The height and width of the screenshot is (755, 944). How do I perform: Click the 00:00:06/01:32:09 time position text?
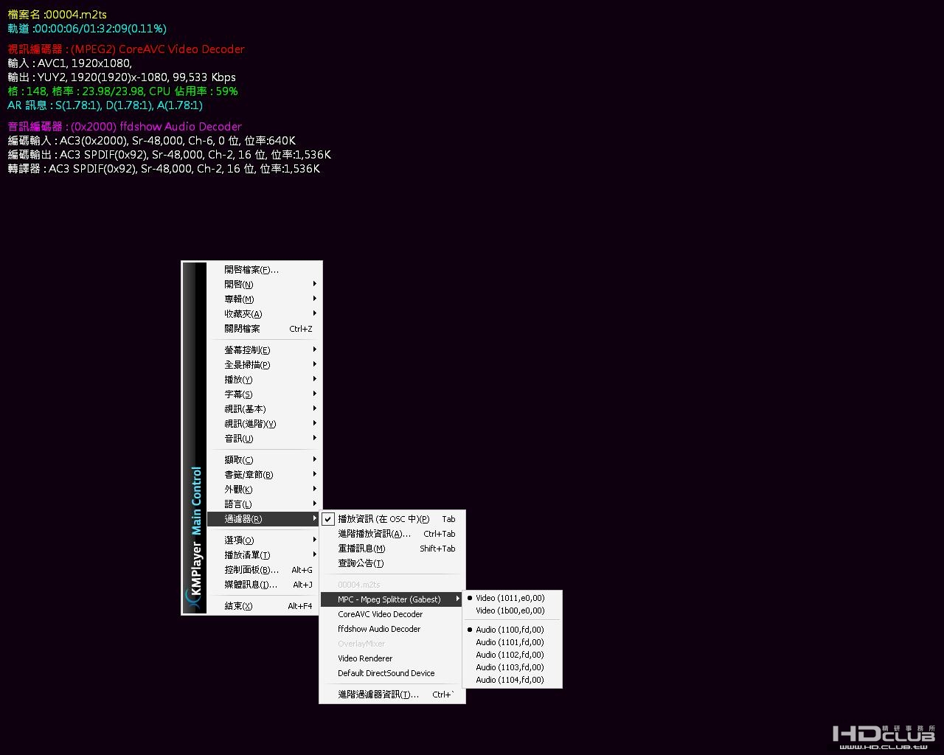coord(80,28)
